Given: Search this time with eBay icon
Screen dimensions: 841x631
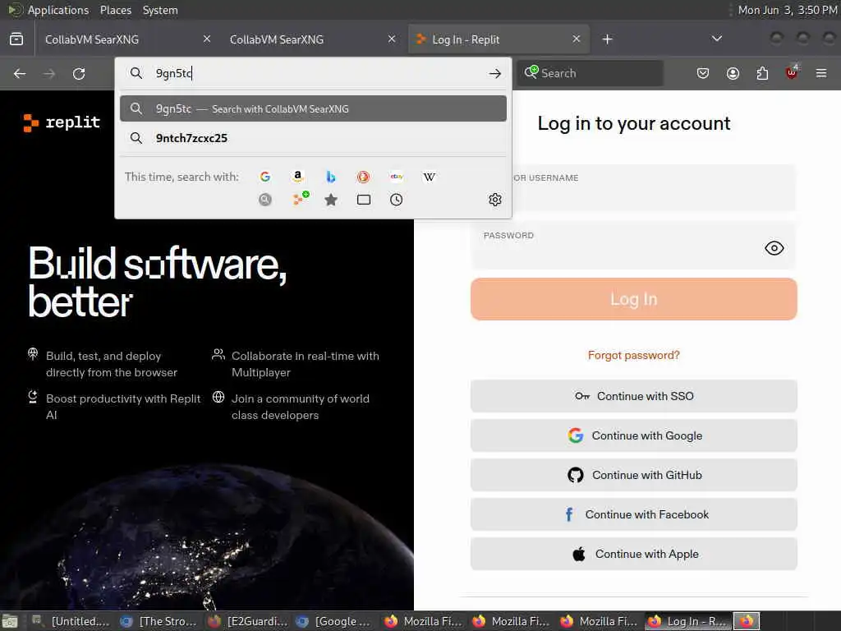Looking at the screenshot, I should coord(397,177).
